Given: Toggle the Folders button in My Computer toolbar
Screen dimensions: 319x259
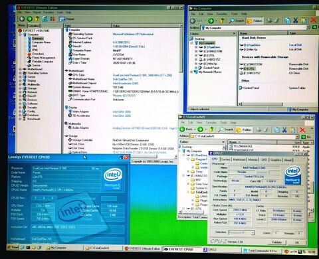Looking at the screenshot, I should [x=255, y=21].
